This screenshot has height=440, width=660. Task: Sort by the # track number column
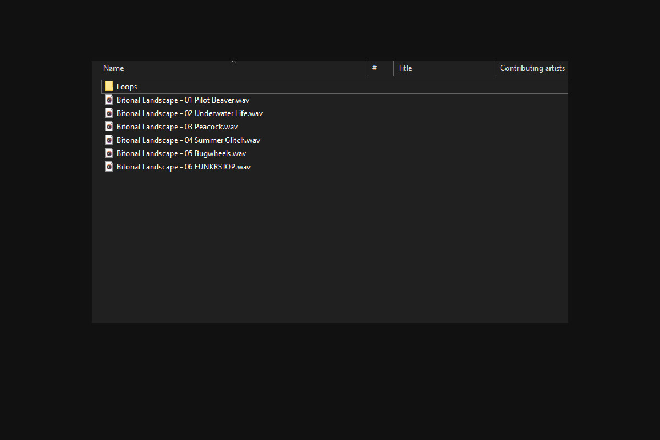(x=381, y=68)
